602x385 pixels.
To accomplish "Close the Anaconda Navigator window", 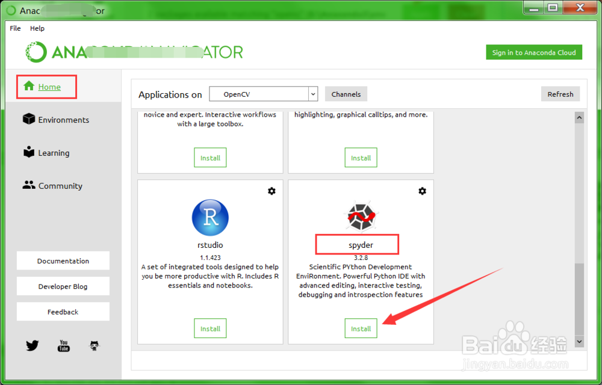I will (580, 8).
